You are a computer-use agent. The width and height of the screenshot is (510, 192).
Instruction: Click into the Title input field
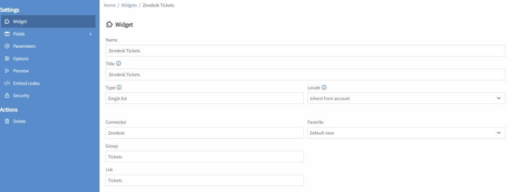tap(305, 75)
